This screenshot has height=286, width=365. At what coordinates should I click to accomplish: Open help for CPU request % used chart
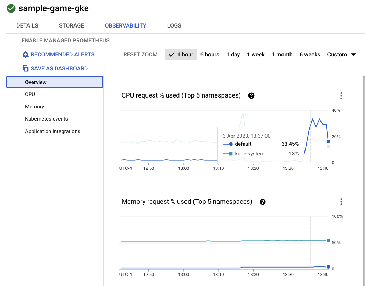click(x=251, y=95)
